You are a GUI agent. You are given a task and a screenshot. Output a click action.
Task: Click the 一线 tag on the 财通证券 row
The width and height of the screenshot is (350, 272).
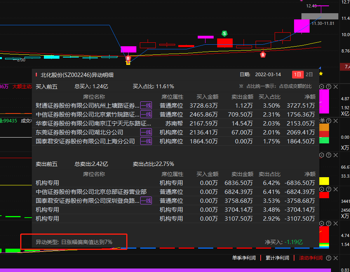(x=146, y=105)
